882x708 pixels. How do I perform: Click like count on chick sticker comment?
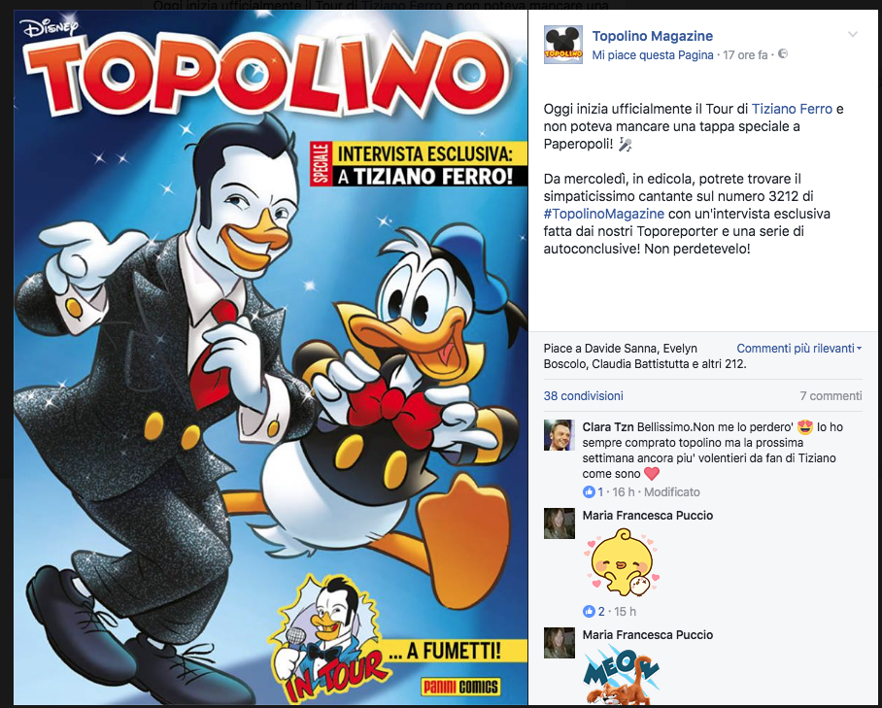click(601, 611)
